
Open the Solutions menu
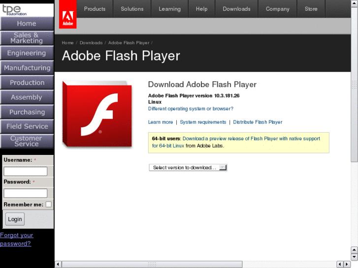(132, 9)
